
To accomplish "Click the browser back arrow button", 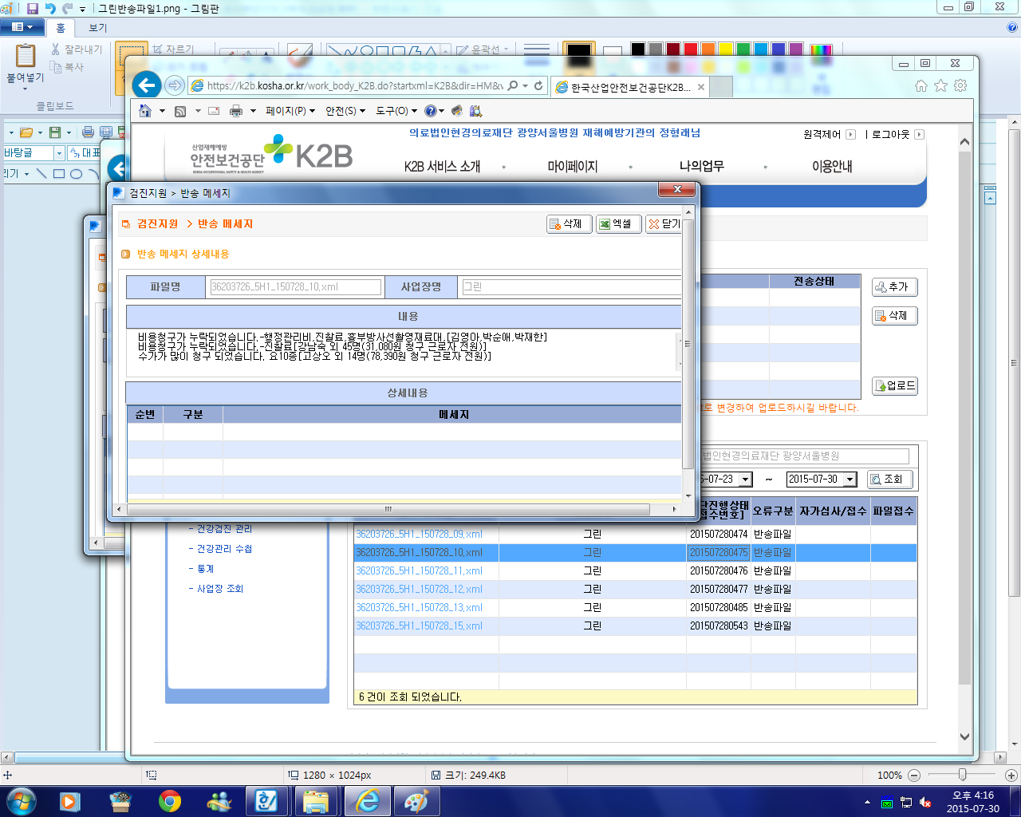I will pyautogui.click(x=147, y=85).
